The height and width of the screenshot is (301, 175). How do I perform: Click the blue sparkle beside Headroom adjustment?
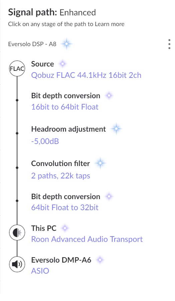[116, 129]
